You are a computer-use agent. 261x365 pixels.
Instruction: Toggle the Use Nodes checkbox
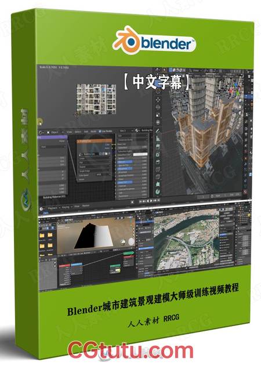tap(100, 132)
